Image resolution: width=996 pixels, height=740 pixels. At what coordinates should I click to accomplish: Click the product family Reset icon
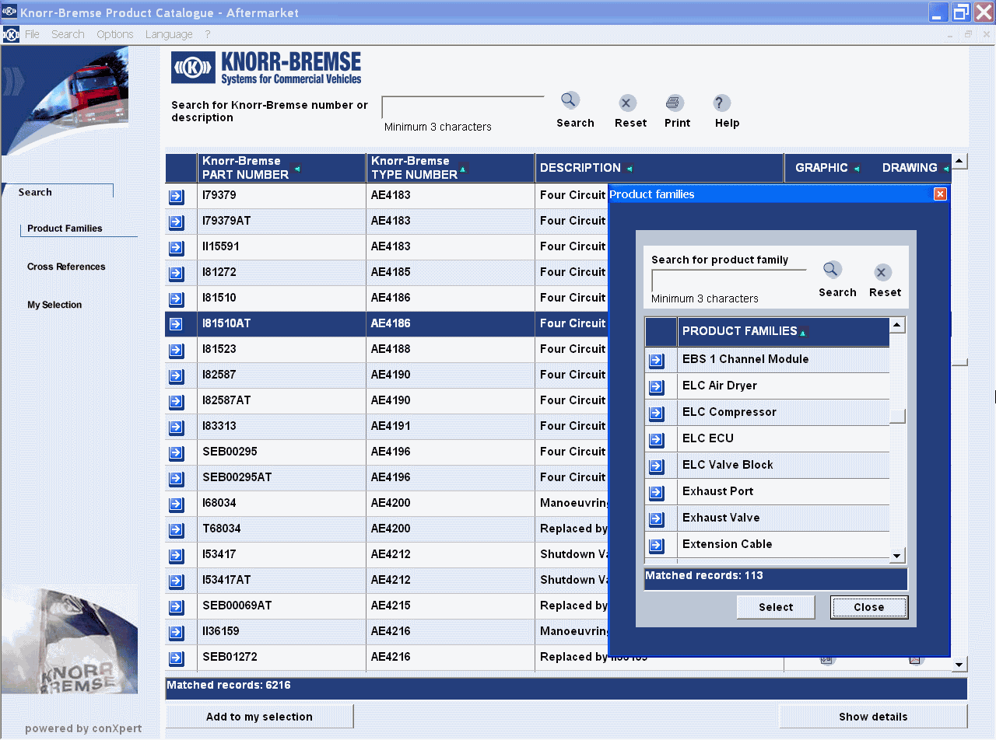click(x=882, y=272)
